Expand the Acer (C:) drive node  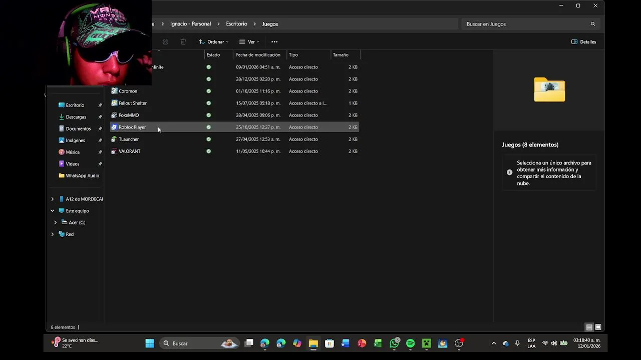55,222
